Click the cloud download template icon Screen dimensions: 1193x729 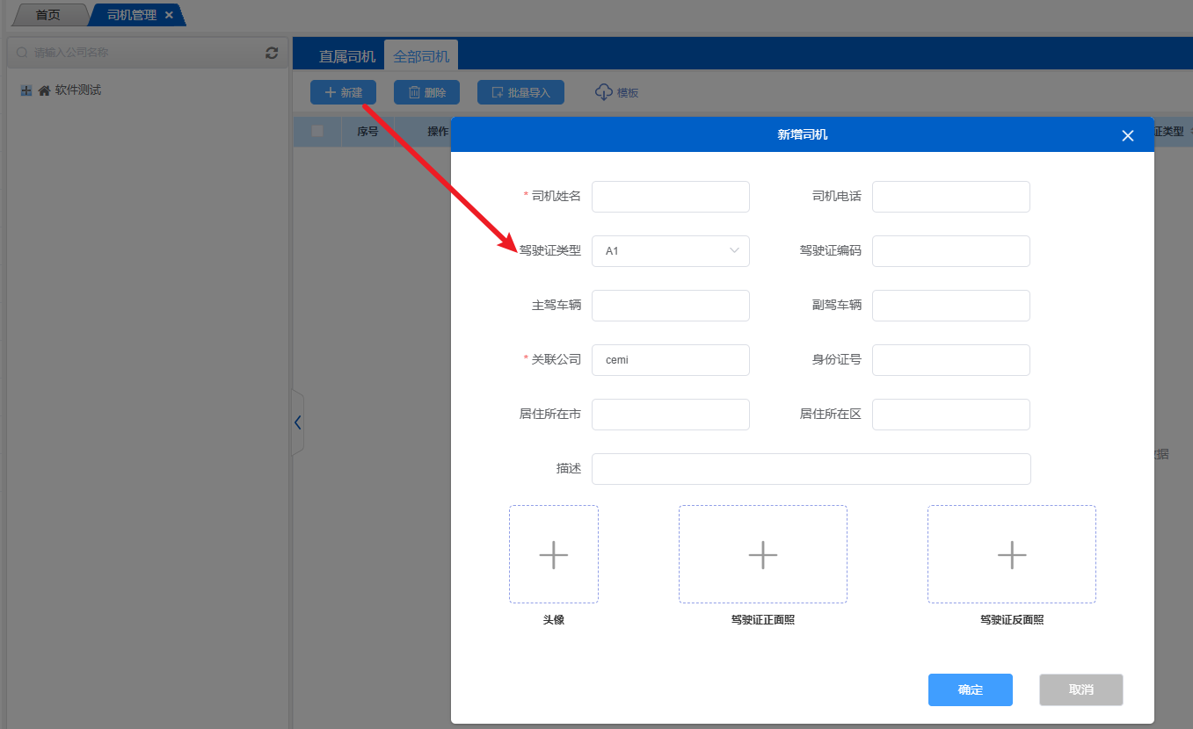604,92
